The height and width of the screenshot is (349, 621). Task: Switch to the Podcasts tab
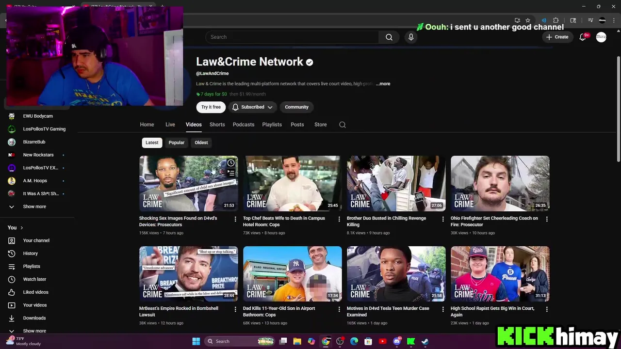244,125
